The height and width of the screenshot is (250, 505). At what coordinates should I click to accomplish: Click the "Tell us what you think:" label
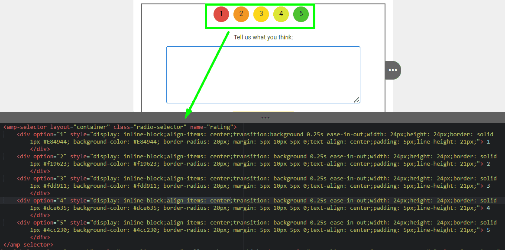coord(263,37)
